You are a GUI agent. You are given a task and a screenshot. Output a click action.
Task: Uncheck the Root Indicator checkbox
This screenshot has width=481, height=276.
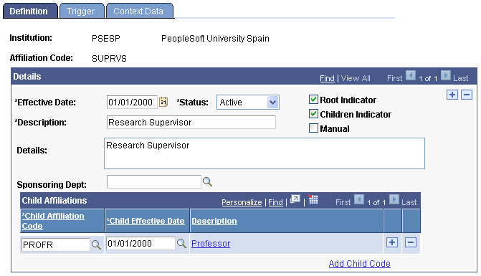[x=313, y=100]
